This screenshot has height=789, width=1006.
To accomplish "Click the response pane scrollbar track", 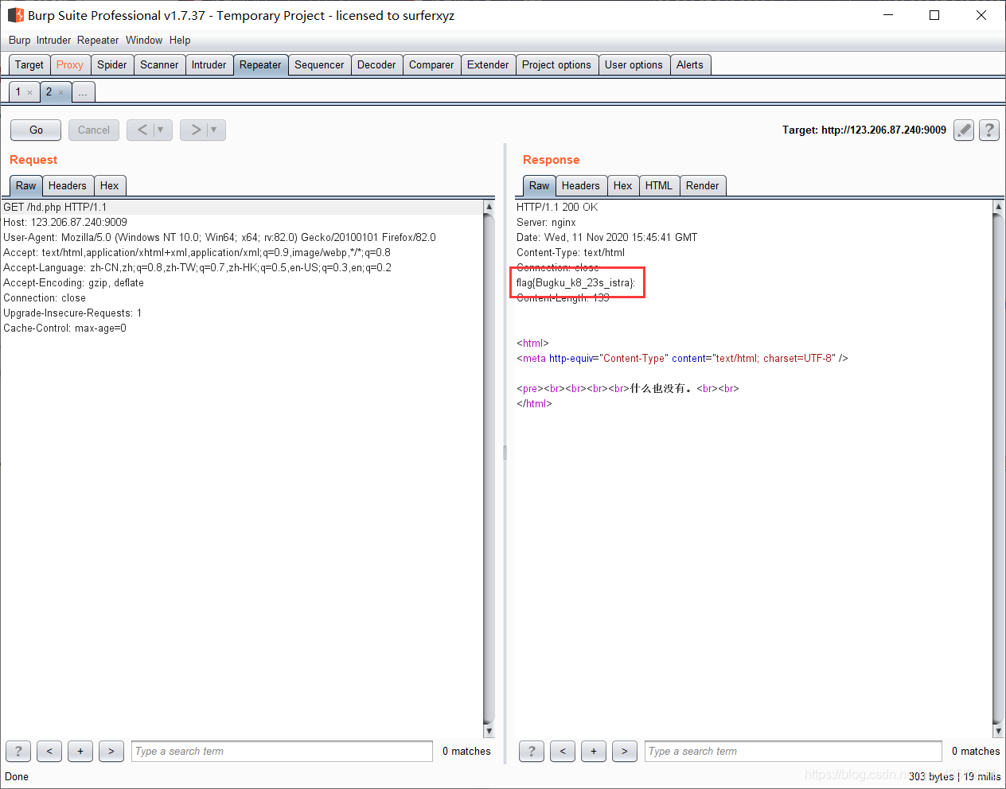I will pyautogui.click(x=998, y=469).
